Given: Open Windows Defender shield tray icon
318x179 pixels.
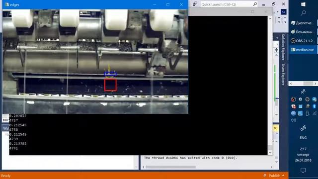Looking at the screenshot, I should click(x=294, y=106).
